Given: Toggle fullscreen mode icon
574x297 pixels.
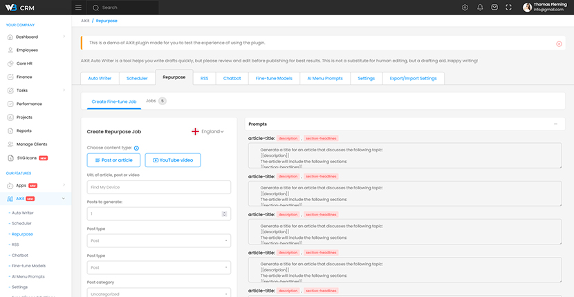Looking at the screenshot, I should pyautogui.click(x=508, y=8).
